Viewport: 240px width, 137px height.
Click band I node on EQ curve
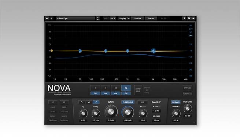coord(80,51)
